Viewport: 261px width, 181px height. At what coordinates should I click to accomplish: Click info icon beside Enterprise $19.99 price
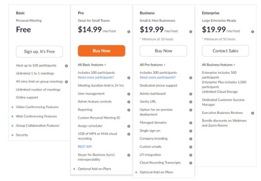tap(252, 32)
